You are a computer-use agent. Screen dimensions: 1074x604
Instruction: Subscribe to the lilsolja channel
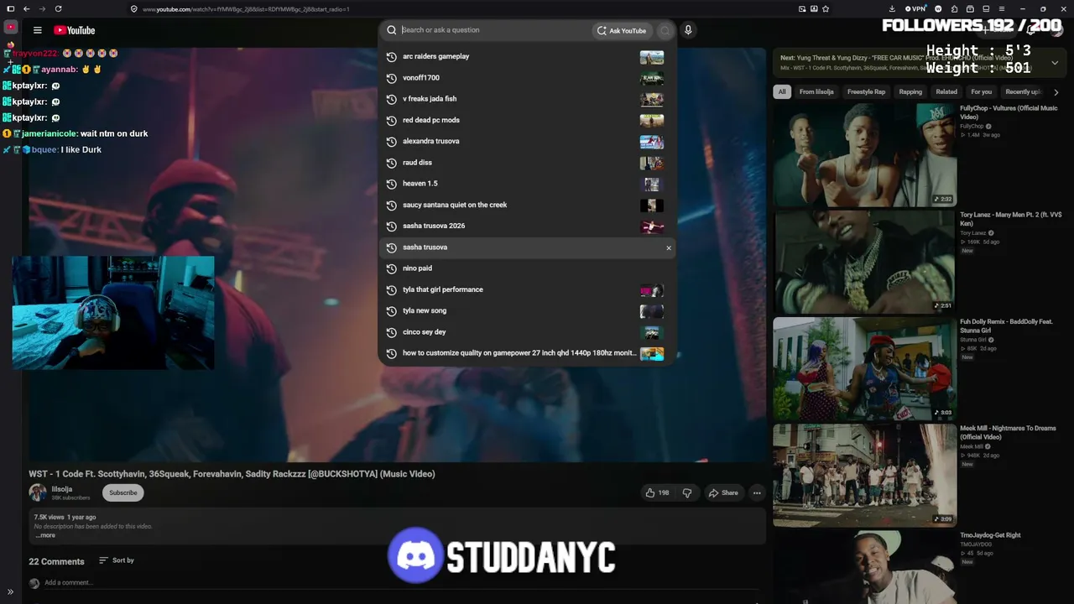click(123, 493)
